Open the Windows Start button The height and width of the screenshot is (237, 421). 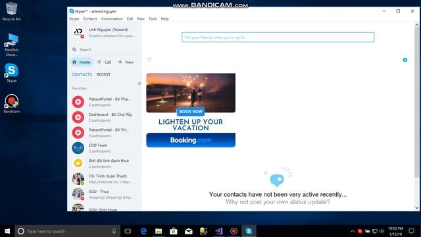pos(7,231)
